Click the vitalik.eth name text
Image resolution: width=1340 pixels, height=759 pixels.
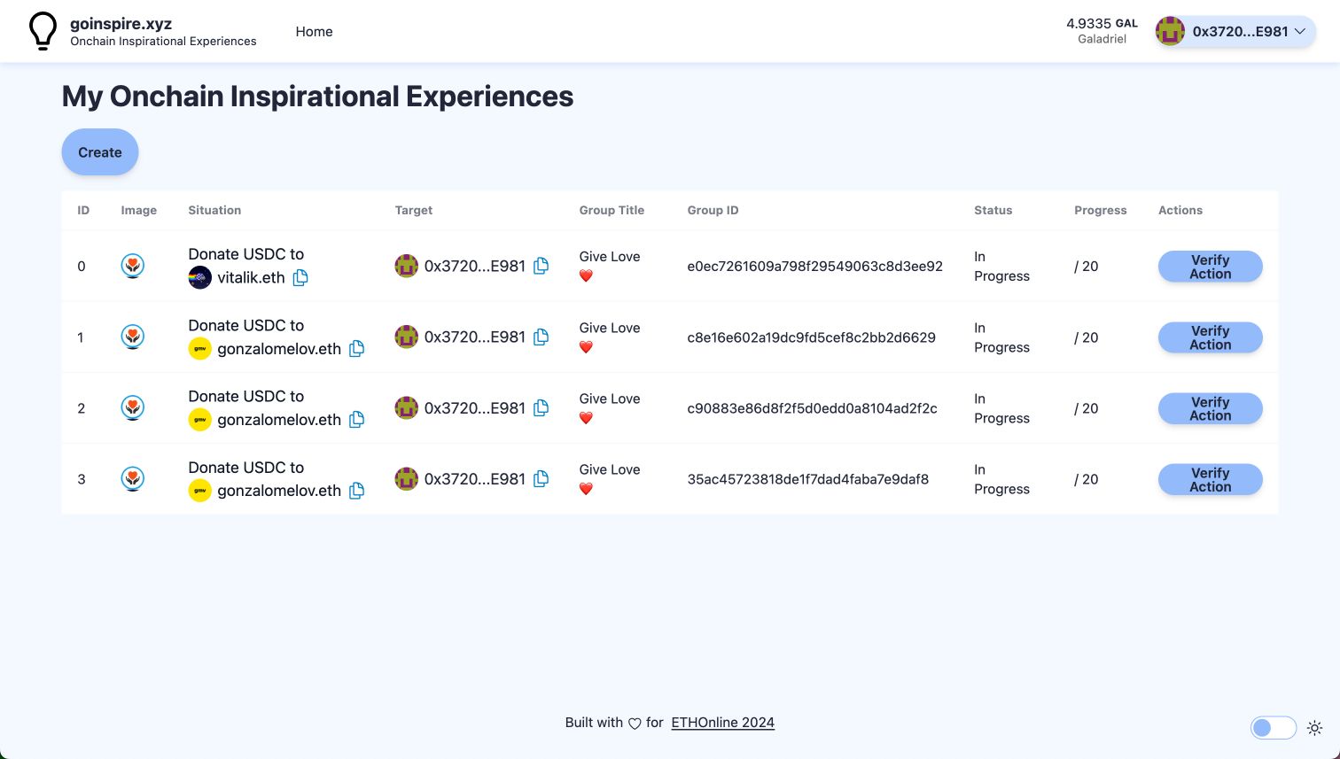[x=251, y=277]
